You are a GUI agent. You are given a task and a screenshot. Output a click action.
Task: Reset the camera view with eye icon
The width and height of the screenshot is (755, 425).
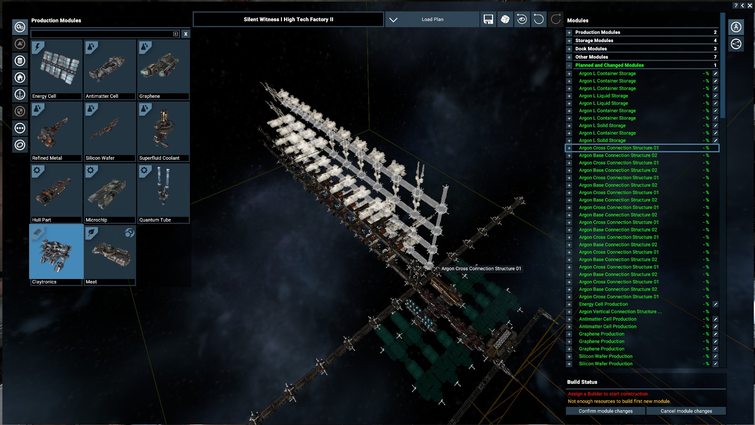point(522,19)
